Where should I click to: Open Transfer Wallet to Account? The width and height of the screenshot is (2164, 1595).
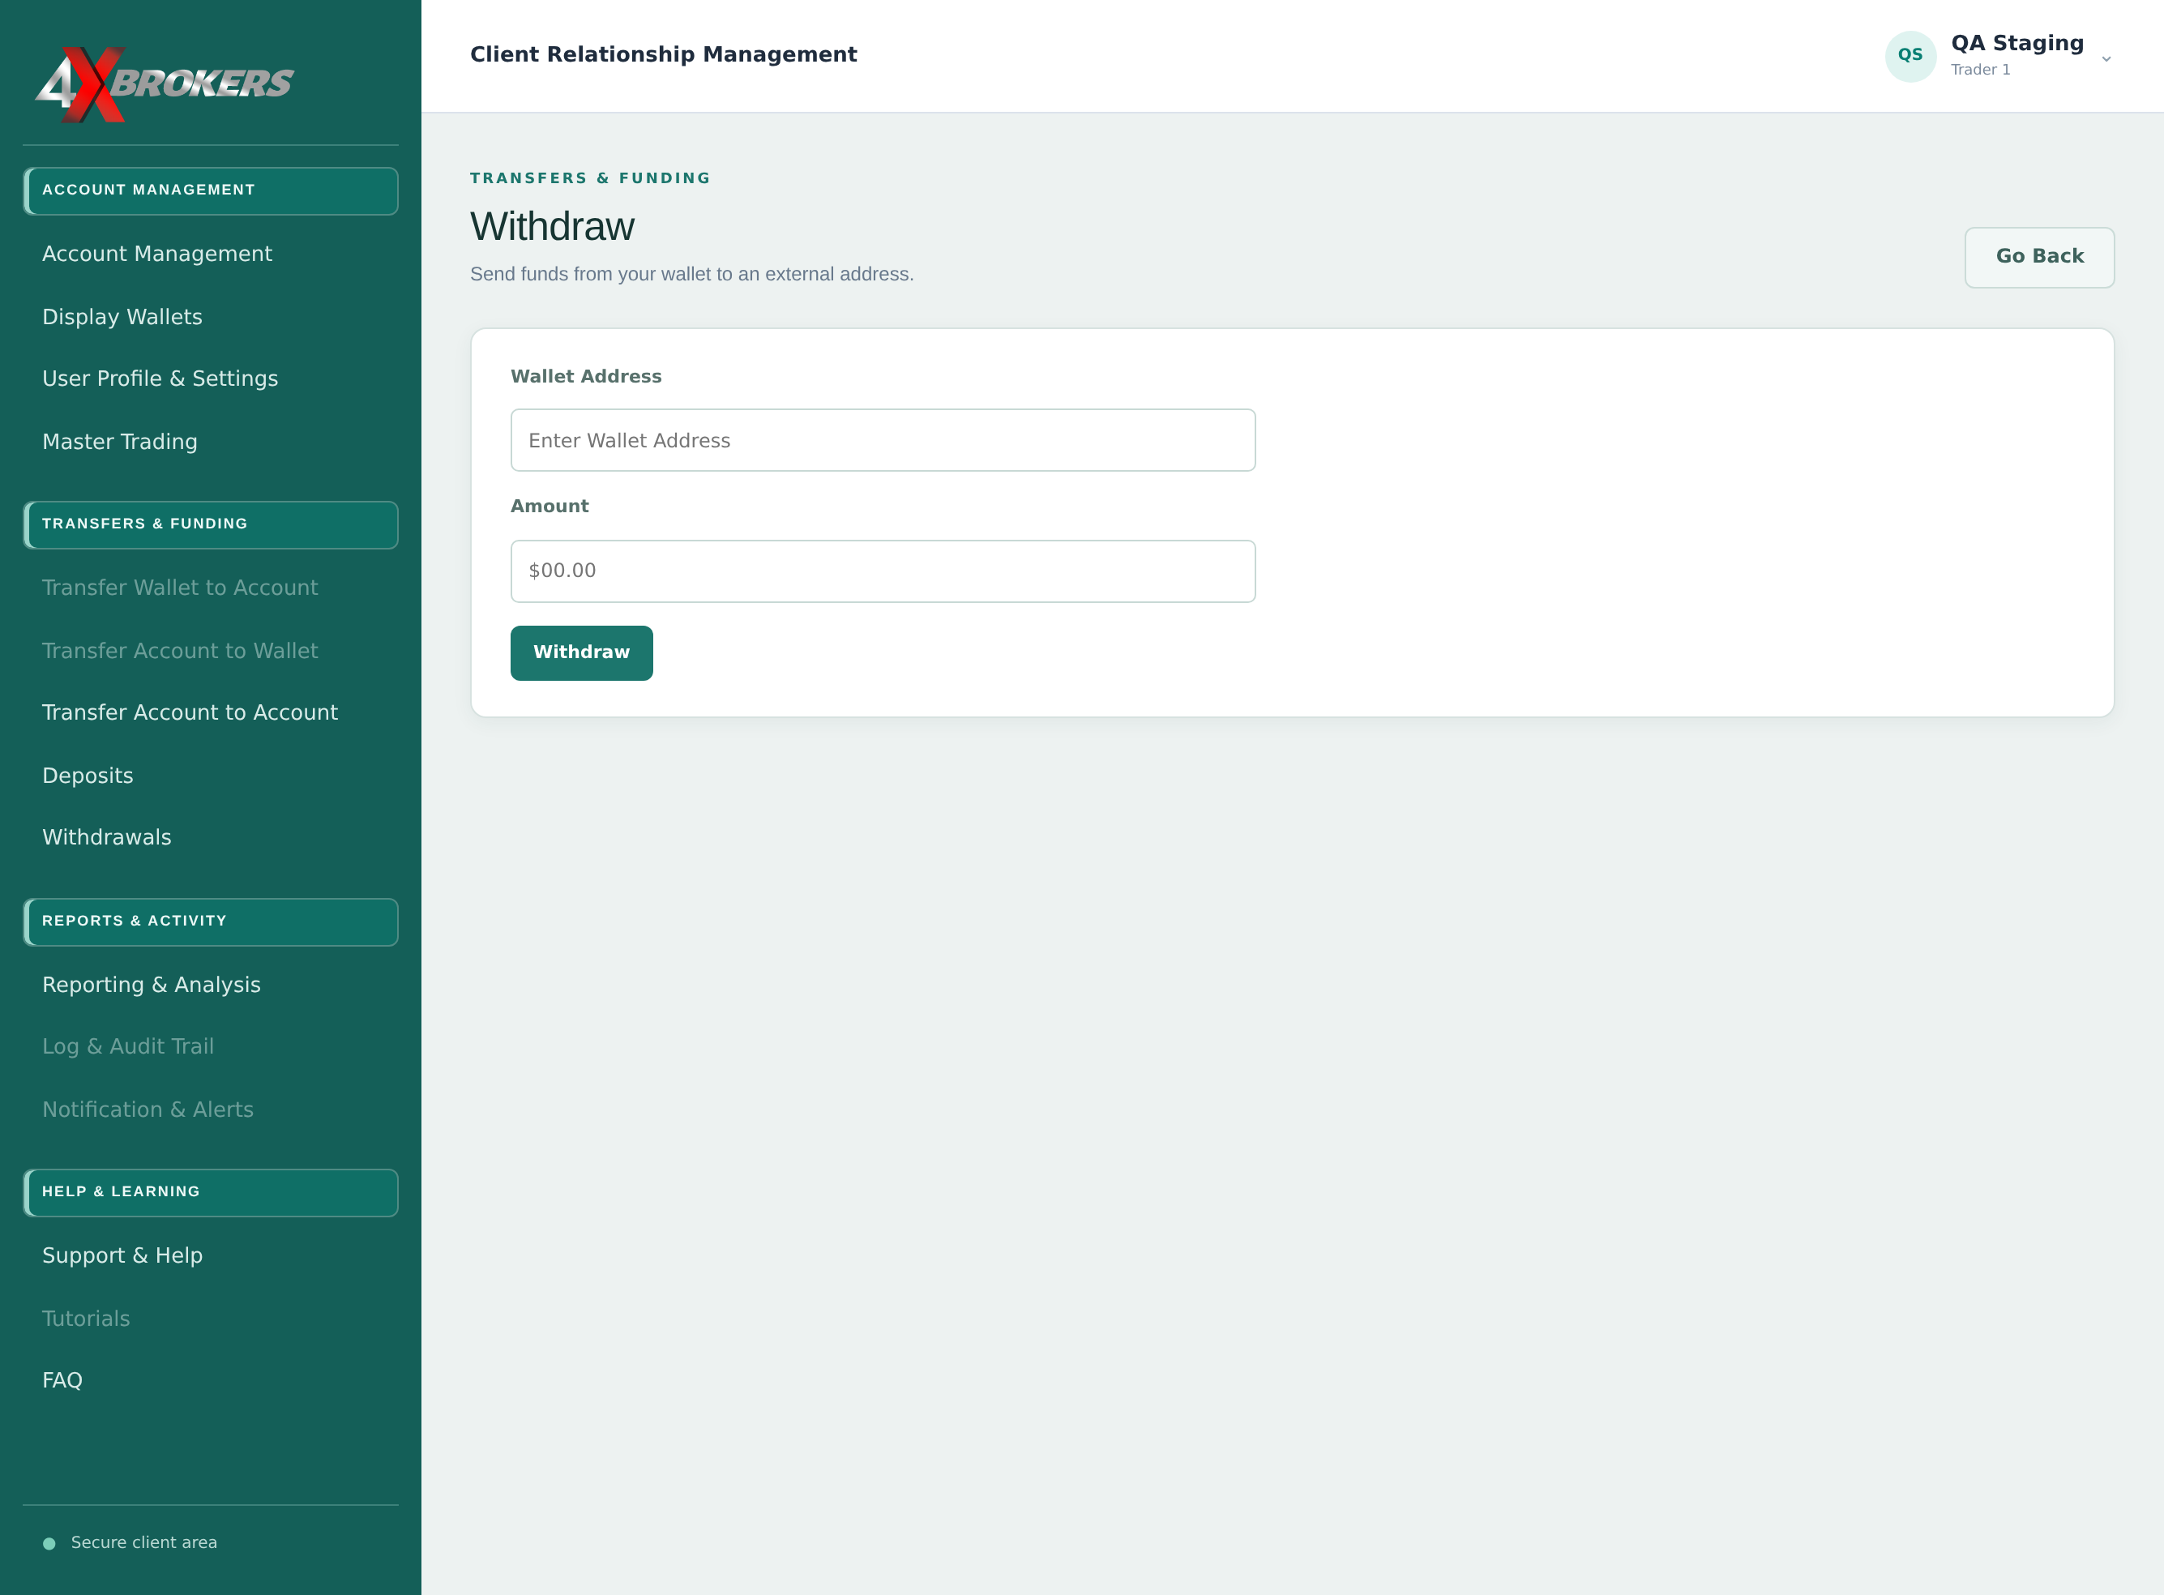[180, 587]
